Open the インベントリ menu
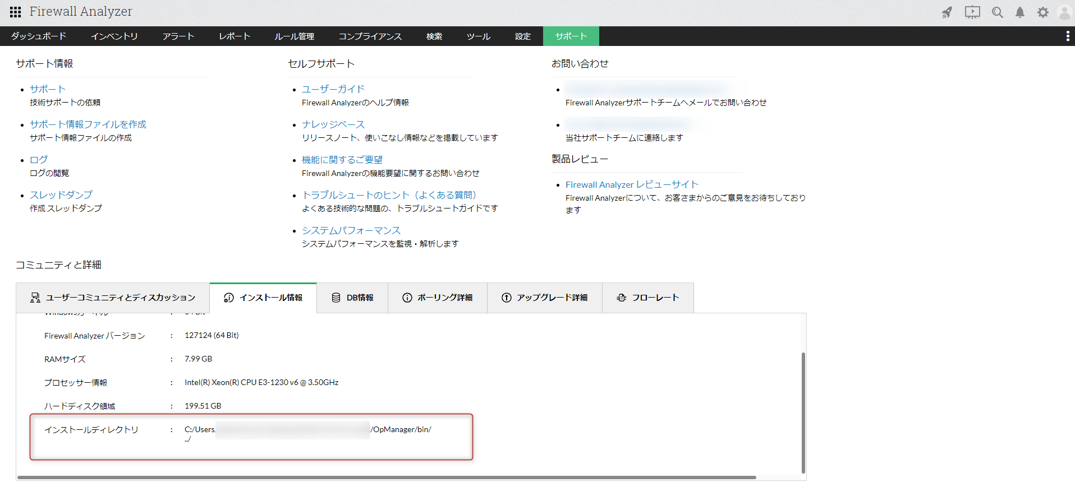This screenshot has width=1075, height=482. [114, 36]
